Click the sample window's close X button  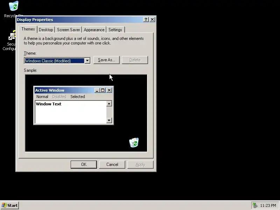109,90
